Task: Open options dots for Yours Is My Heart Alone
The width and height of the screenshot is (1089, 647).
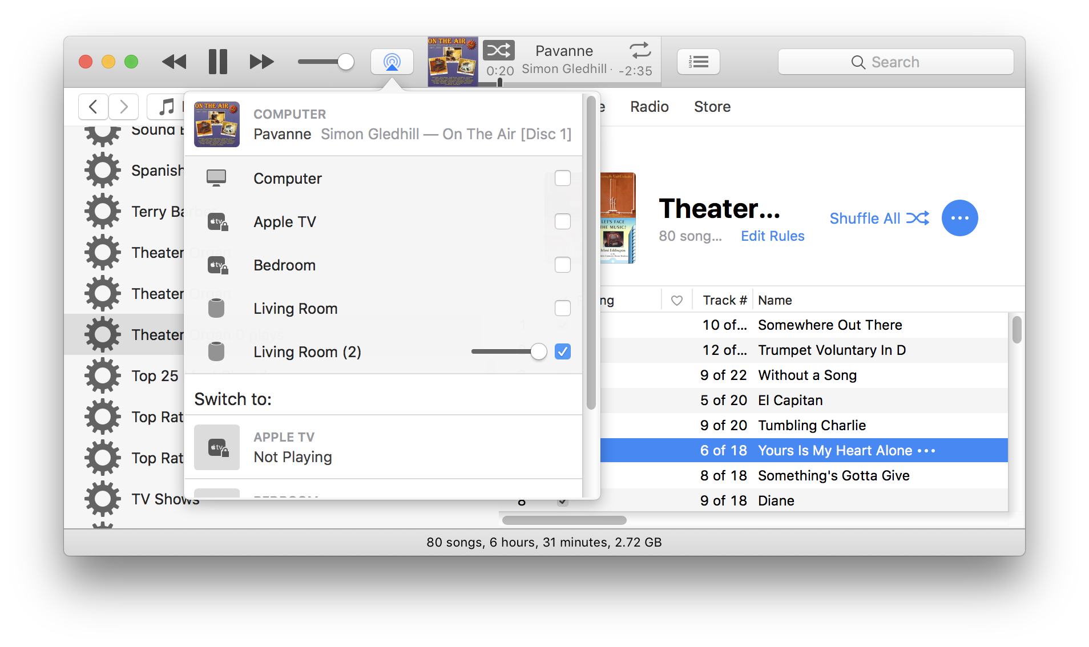Action: 926,451
